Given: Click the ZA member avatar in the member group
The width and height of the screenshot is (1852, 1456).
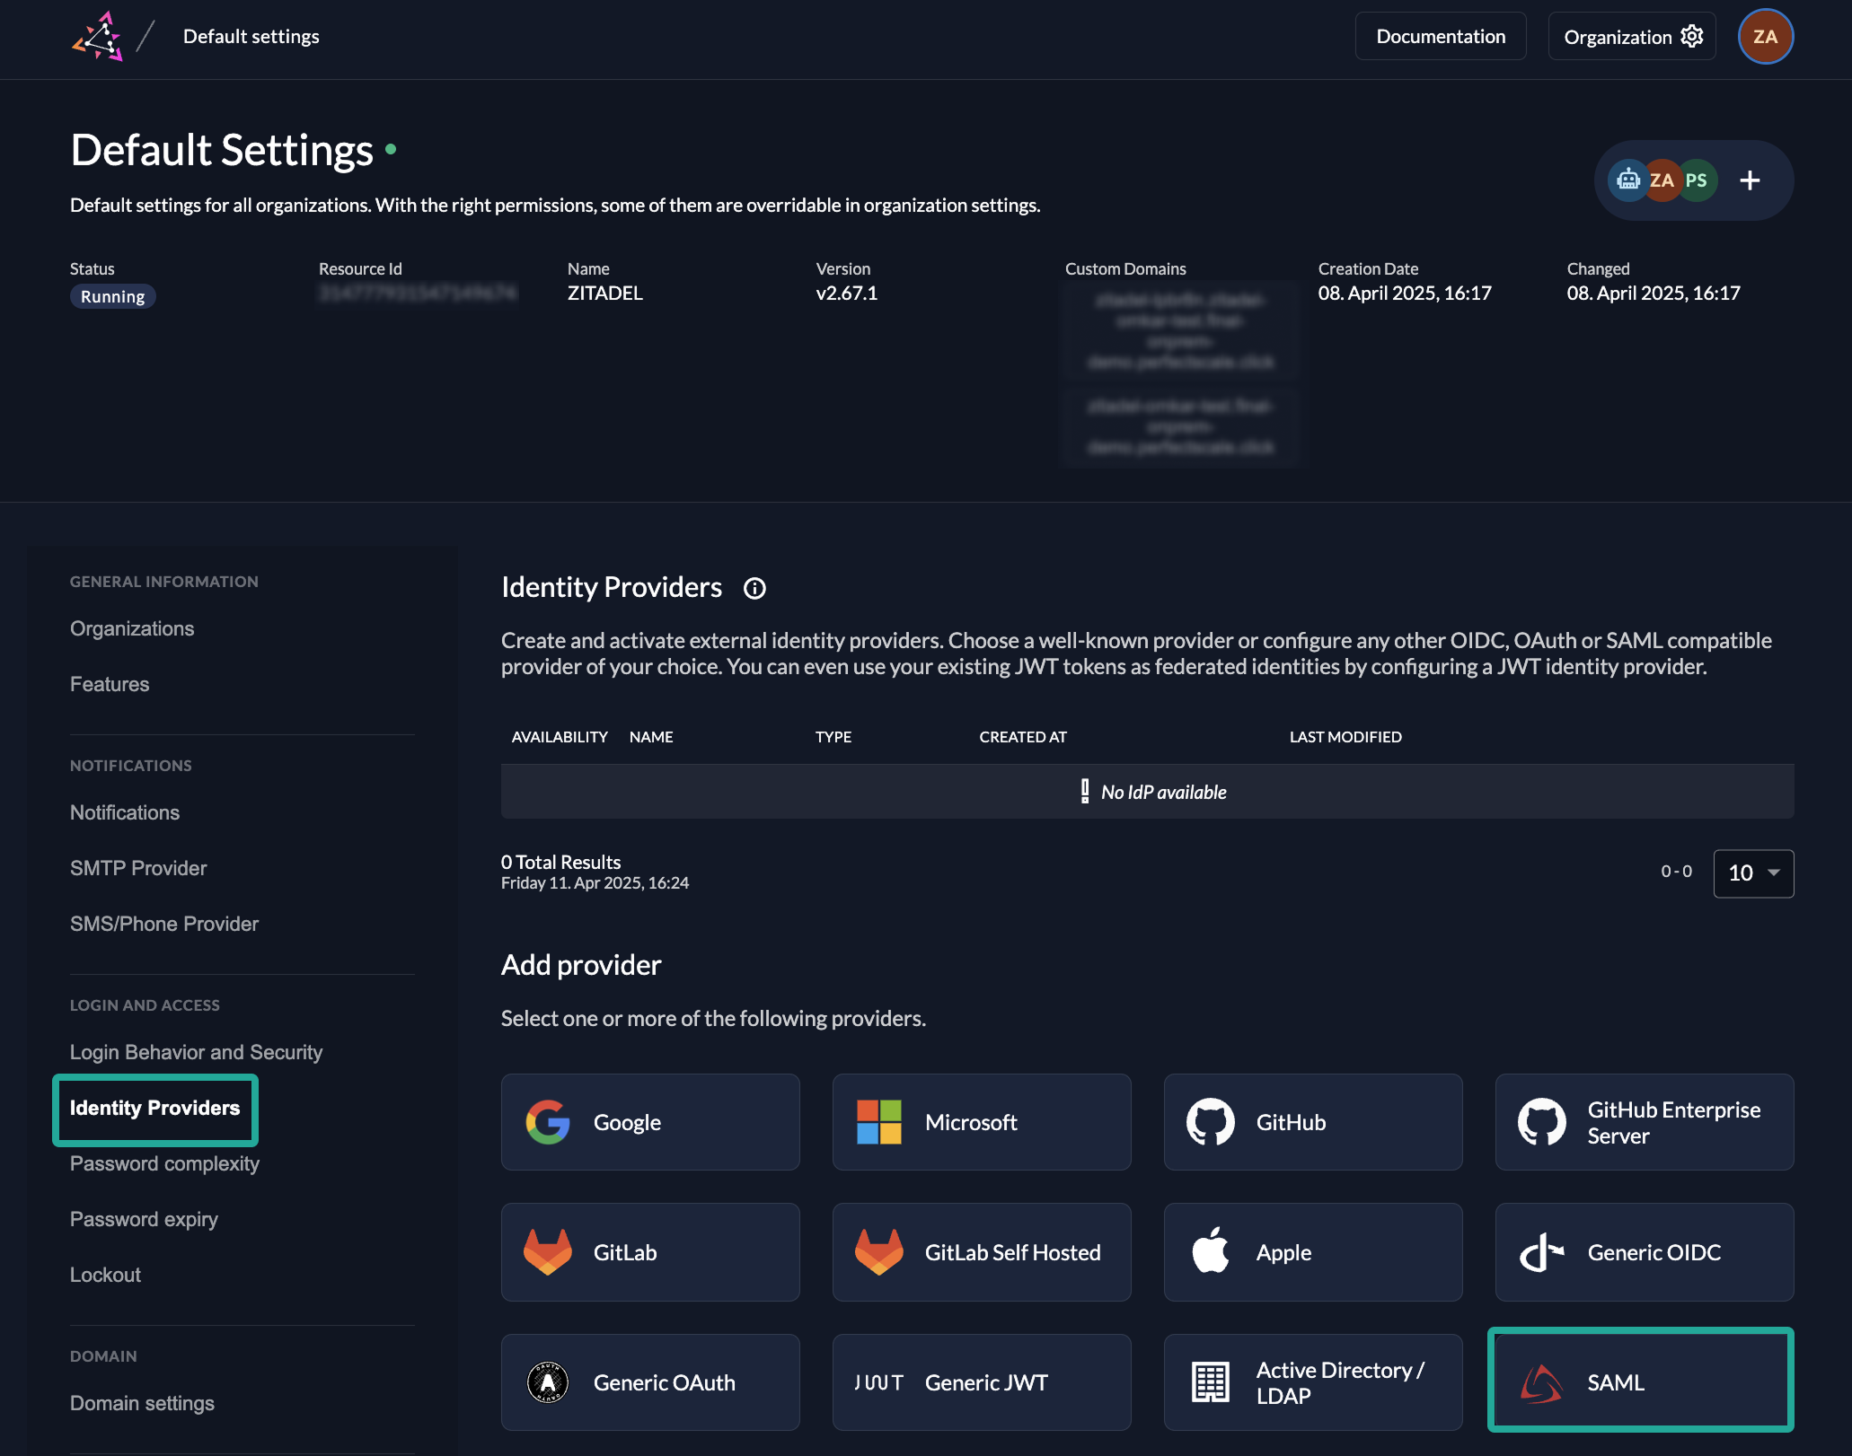Looking at the screenshot, I should tap(1662, 180).
